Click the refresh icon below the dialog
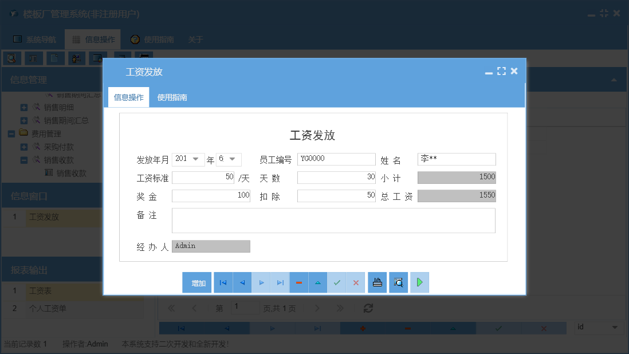The height and width of the screenshot is (354, 629). [368, 308]
